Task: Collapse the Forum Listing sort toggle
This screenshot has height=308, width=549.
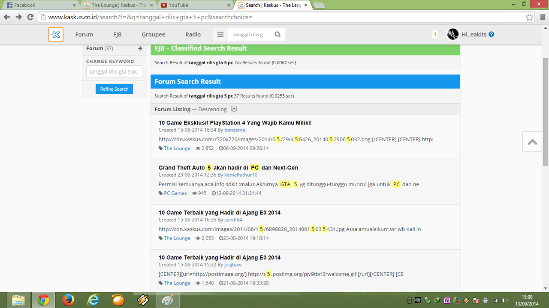Action: click(234, 109)
